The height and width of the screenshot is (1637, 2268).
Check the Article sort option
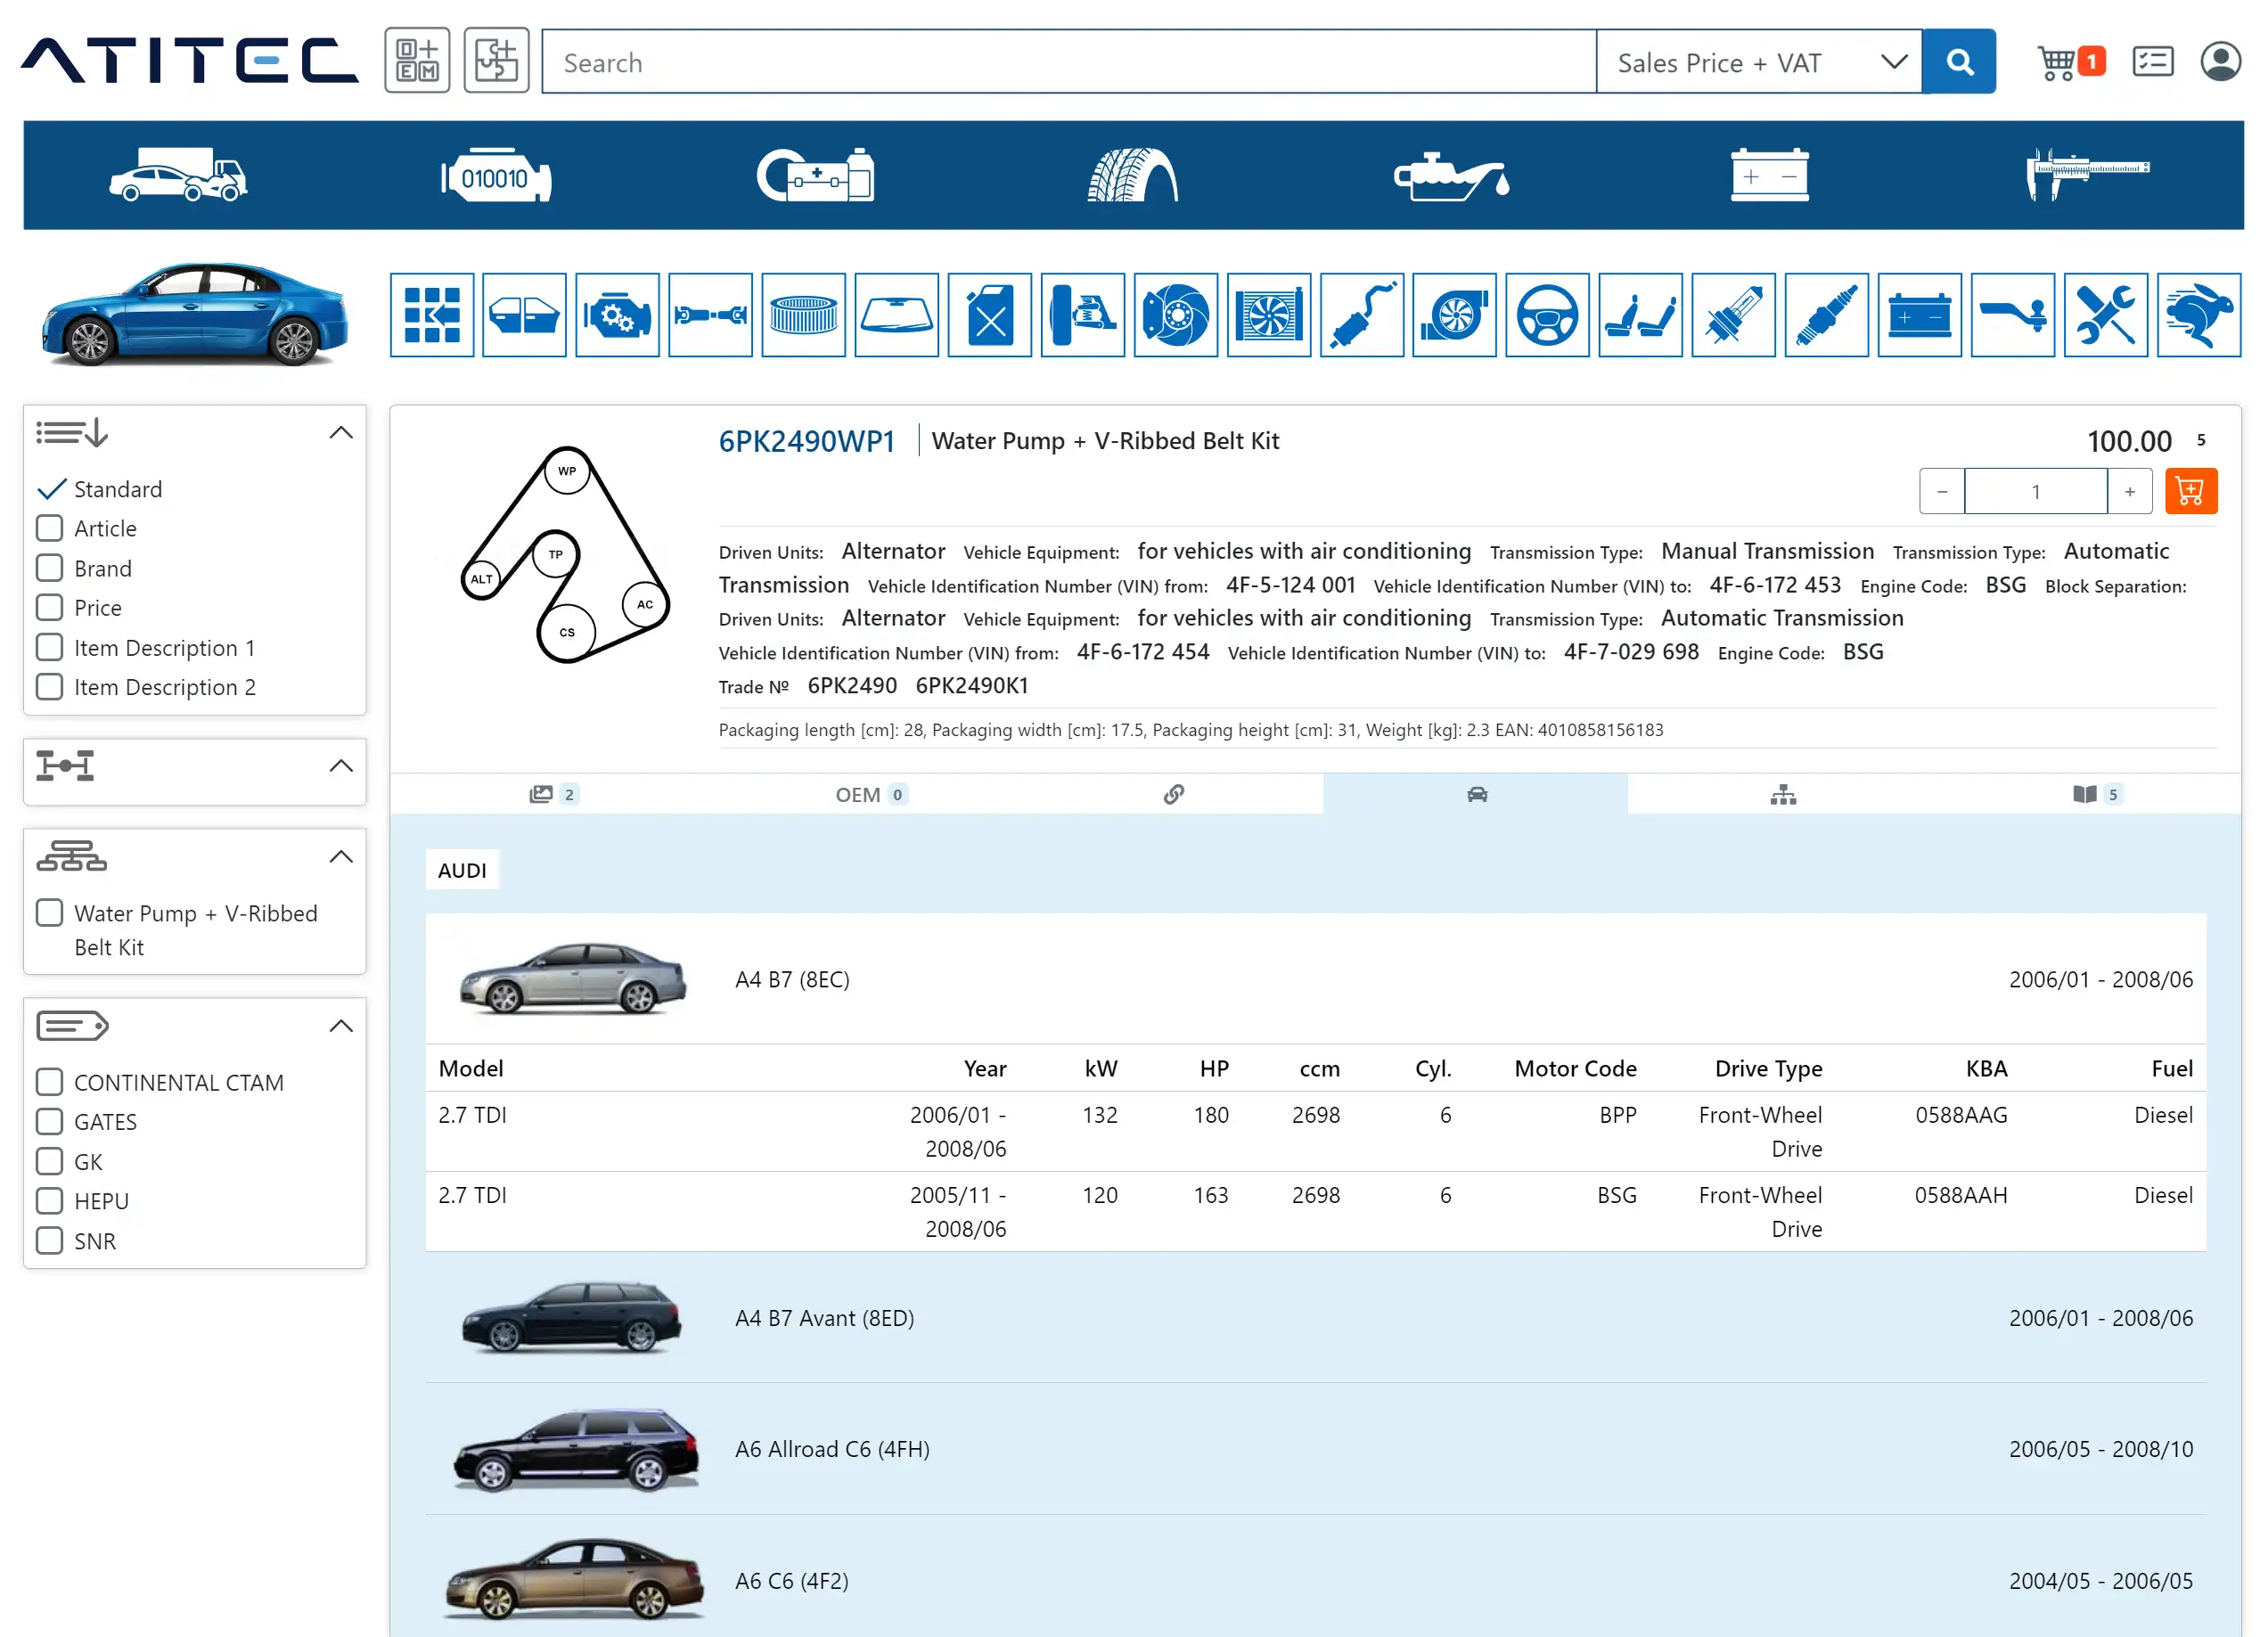pos(50,528)
